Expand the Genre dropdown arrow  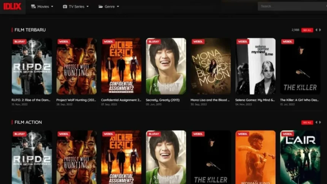coord(118,6)
